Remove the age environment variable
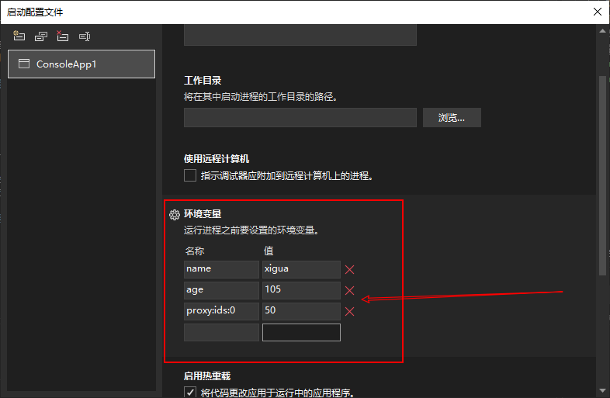The height and width of the screenshot is (398, 610). pyautogui.click(x=349, y=291)
